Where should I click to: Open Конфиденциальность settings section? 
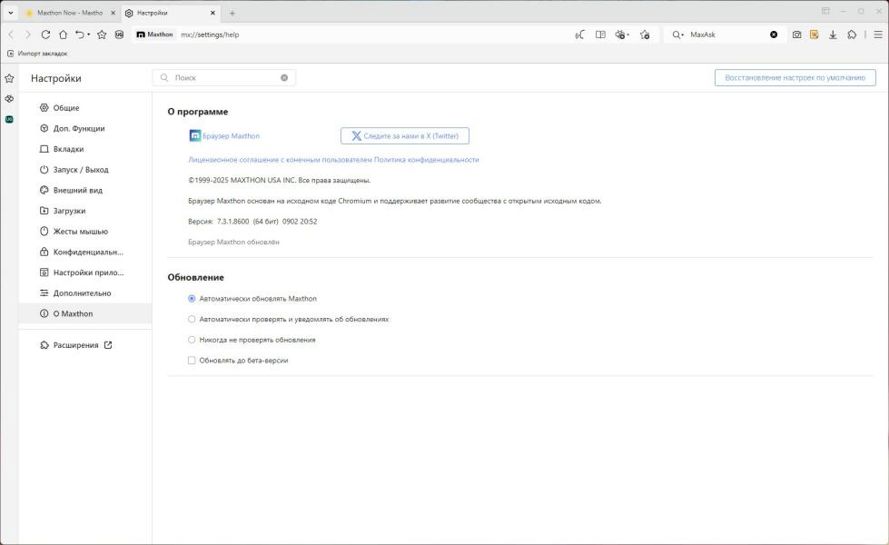85,252
